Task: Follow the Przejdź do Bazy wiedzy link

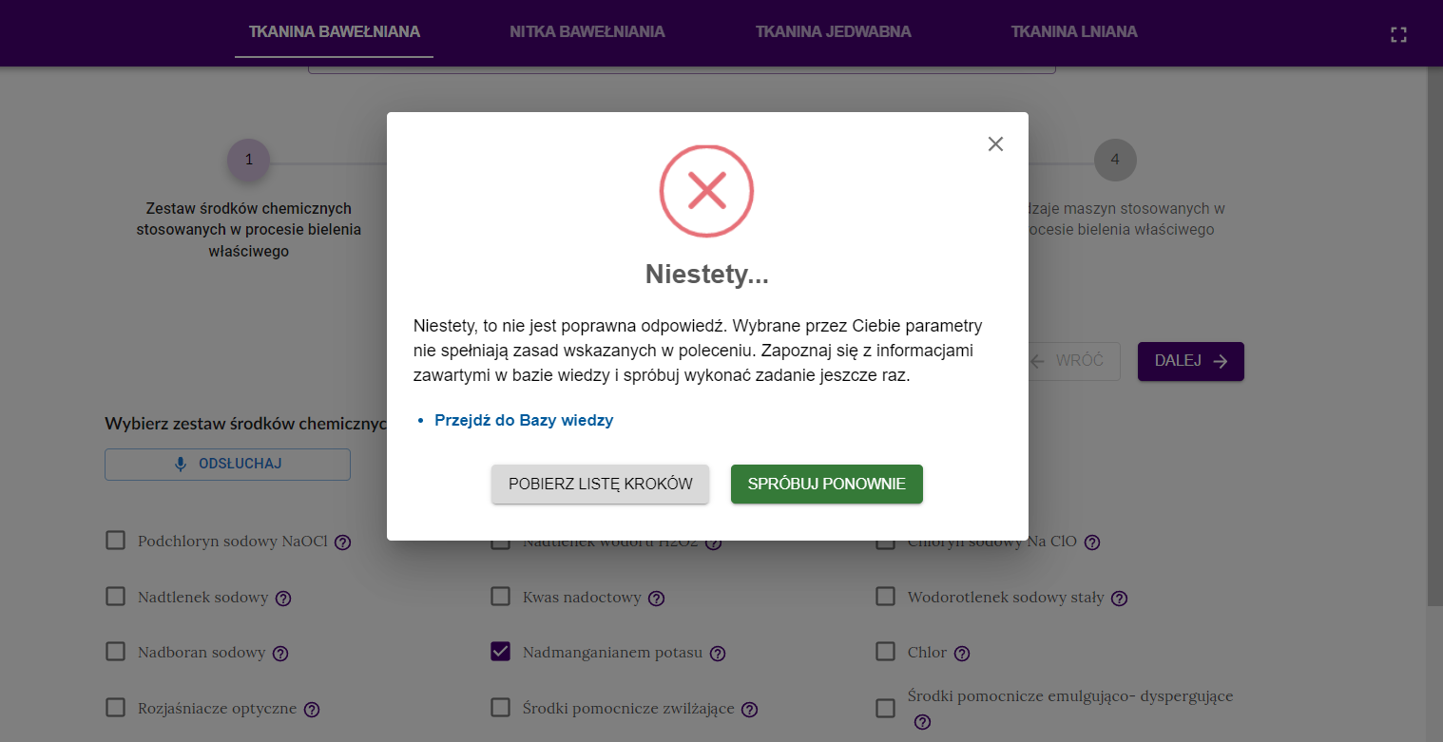Action: coord(524,420)
